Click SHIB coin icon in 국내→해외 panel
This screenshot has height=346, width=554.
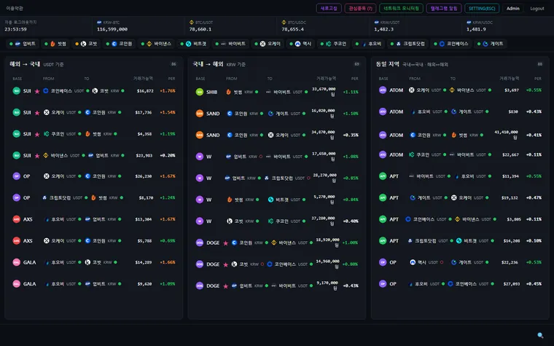pos(200,92)
